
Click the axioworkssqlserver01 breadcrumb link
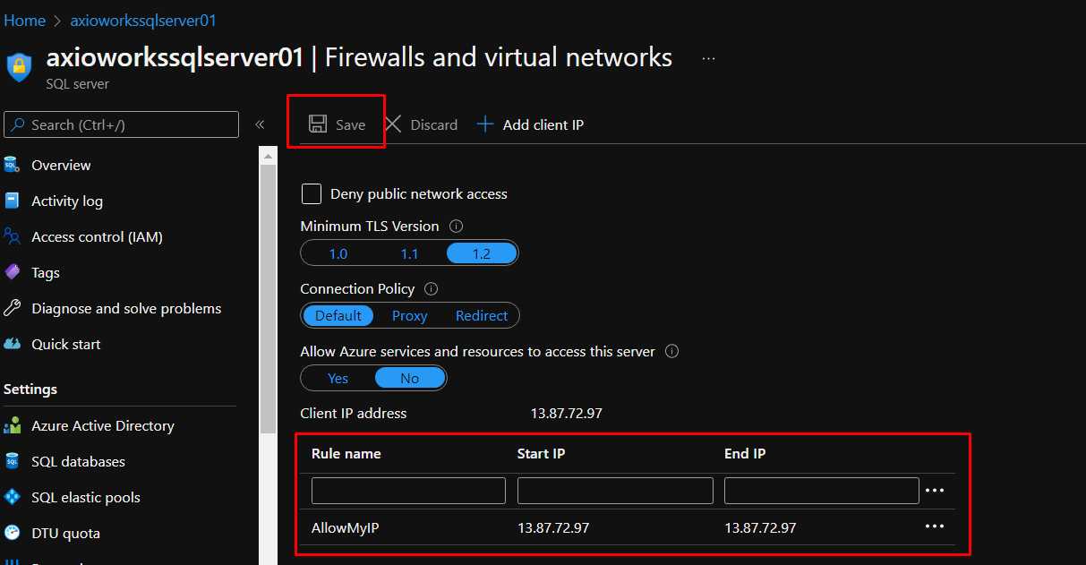(x=143, y=21)
